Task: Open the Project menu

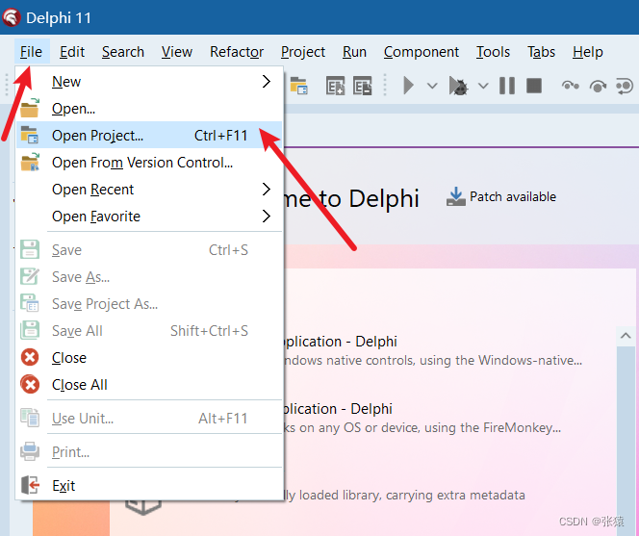Action: 303,52
